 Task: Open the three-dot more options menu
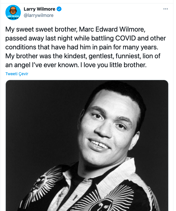[165, 9]
